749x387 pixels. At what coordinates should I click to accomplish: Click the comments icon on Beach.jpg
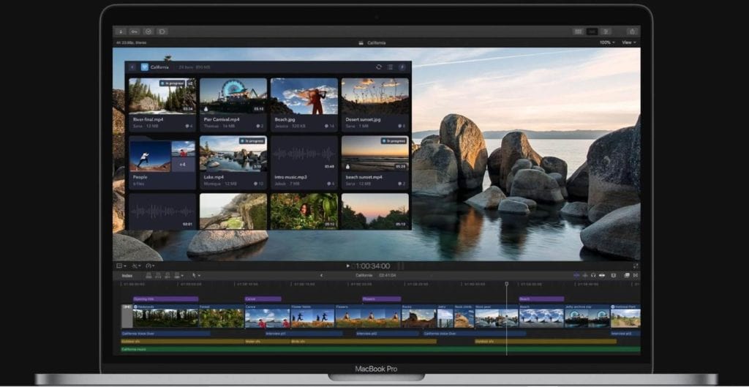coord(327,126)
